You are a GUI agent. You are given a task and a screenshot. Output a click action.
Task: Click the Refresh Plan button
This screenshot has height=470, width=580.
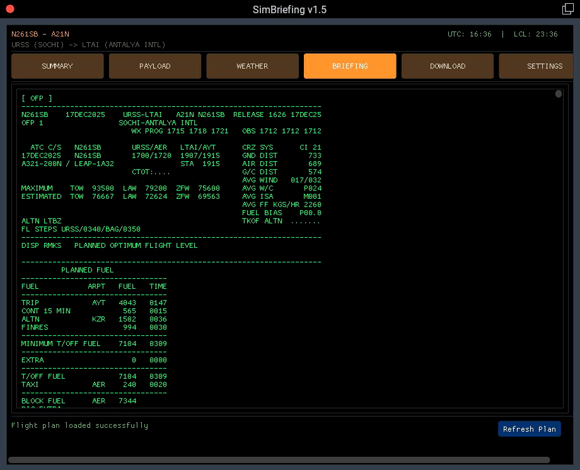coord(529,428)
